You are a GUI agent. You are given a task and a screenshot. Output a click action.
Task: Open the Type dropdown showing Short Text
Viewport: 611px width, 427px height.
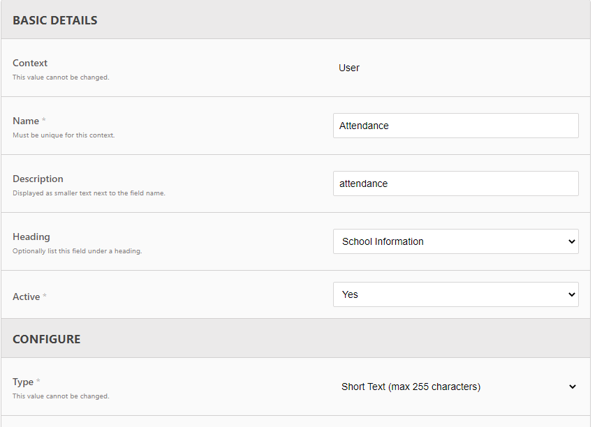tap(455, 387)
